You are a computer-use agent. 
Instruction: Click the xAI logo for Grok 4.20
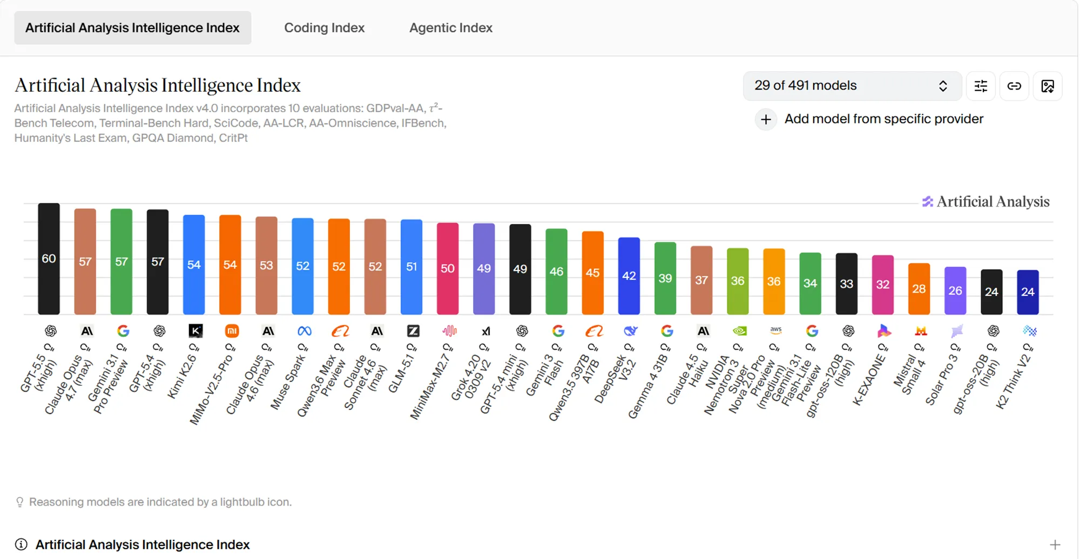pos(486,331)
